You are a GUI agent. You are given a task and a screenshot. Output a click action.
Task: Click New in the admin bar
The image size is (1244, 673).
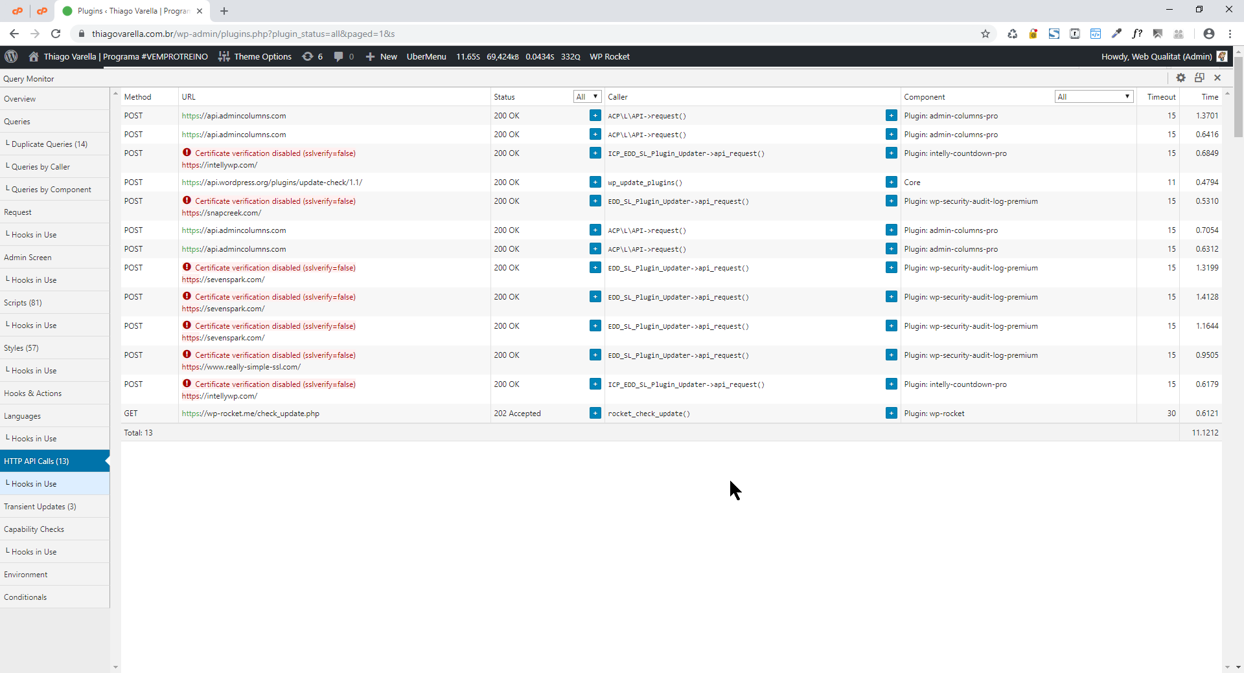381,56
